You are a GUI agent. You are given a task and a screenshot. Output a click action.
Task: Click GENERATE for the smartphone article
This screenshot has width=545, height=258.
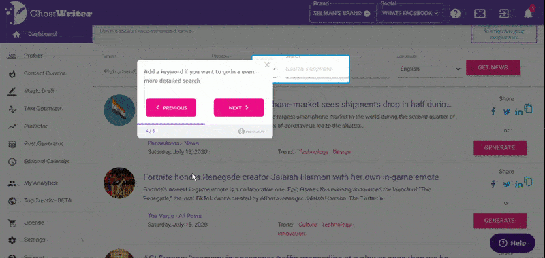coord(500,148)
